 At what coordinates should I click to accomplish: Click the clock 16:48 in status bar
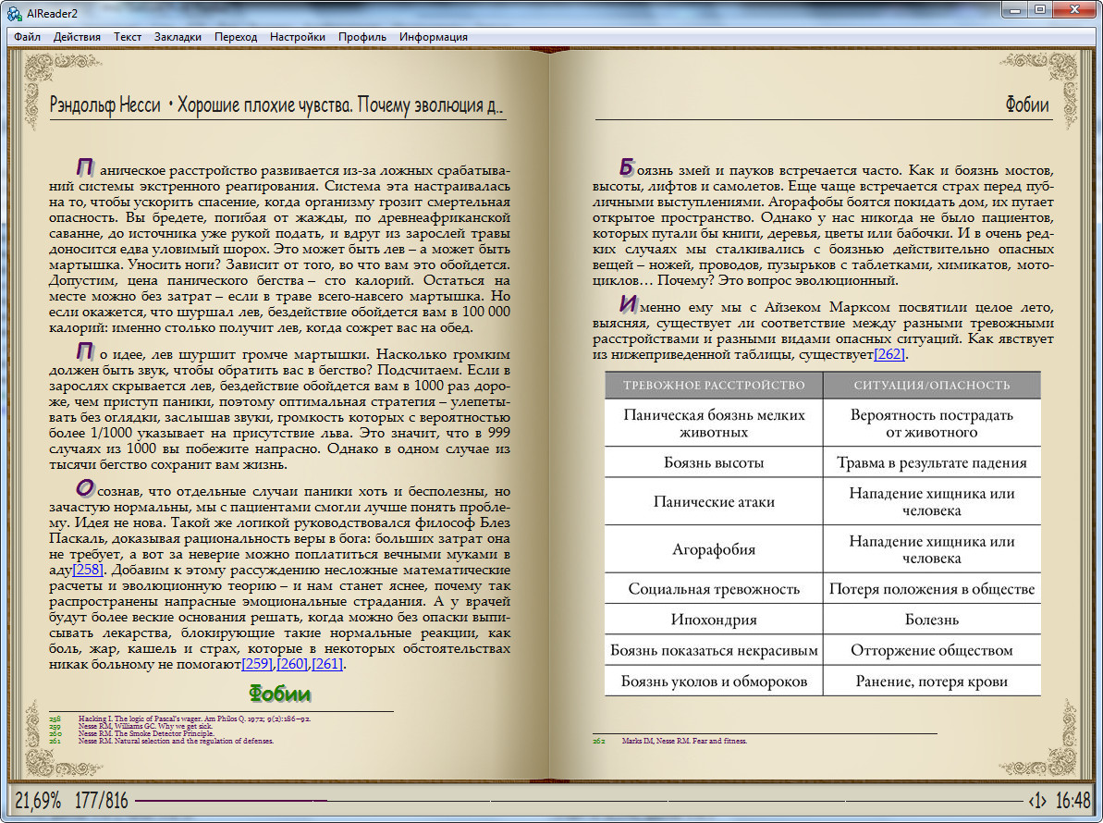point(1072,801)
